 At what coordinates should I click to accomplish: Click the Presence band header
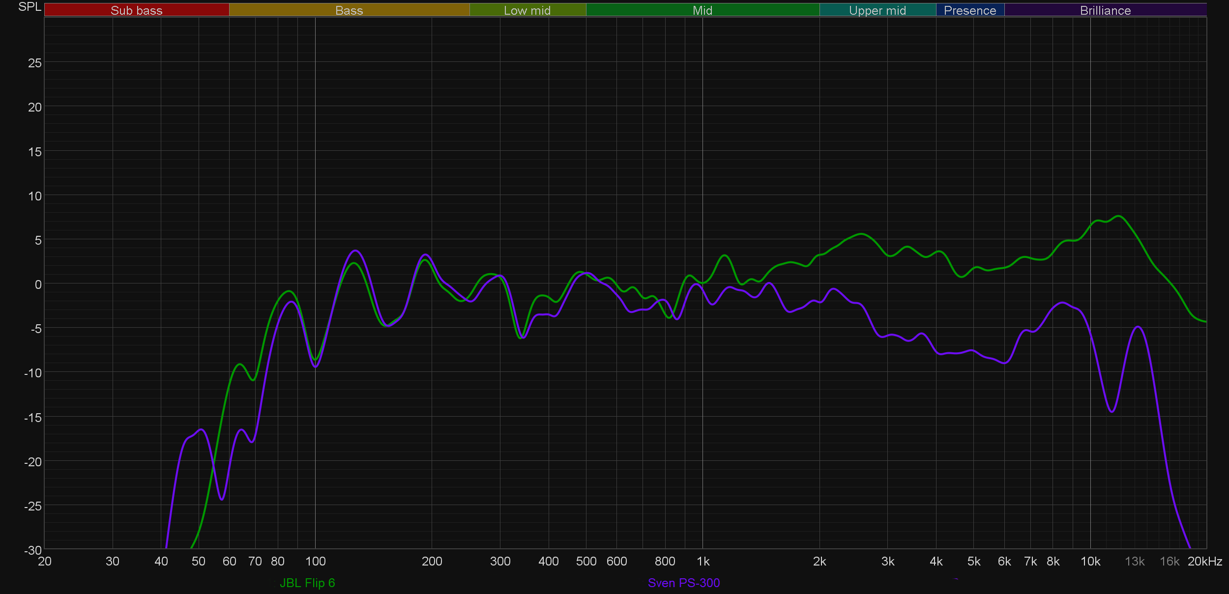coord(970,10)
